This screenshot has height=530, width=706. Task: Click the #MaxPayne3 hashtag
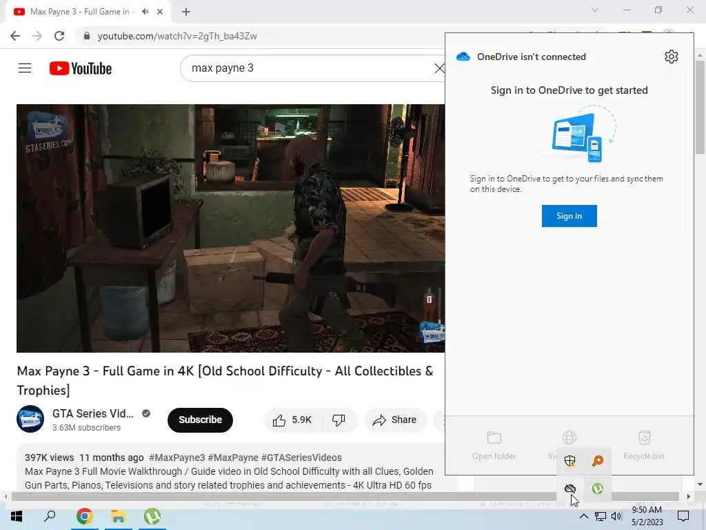pos(176,458)
